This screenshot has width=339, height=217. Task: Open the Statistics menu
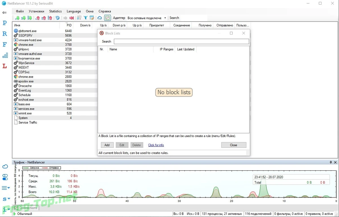[x=55, y=11]
